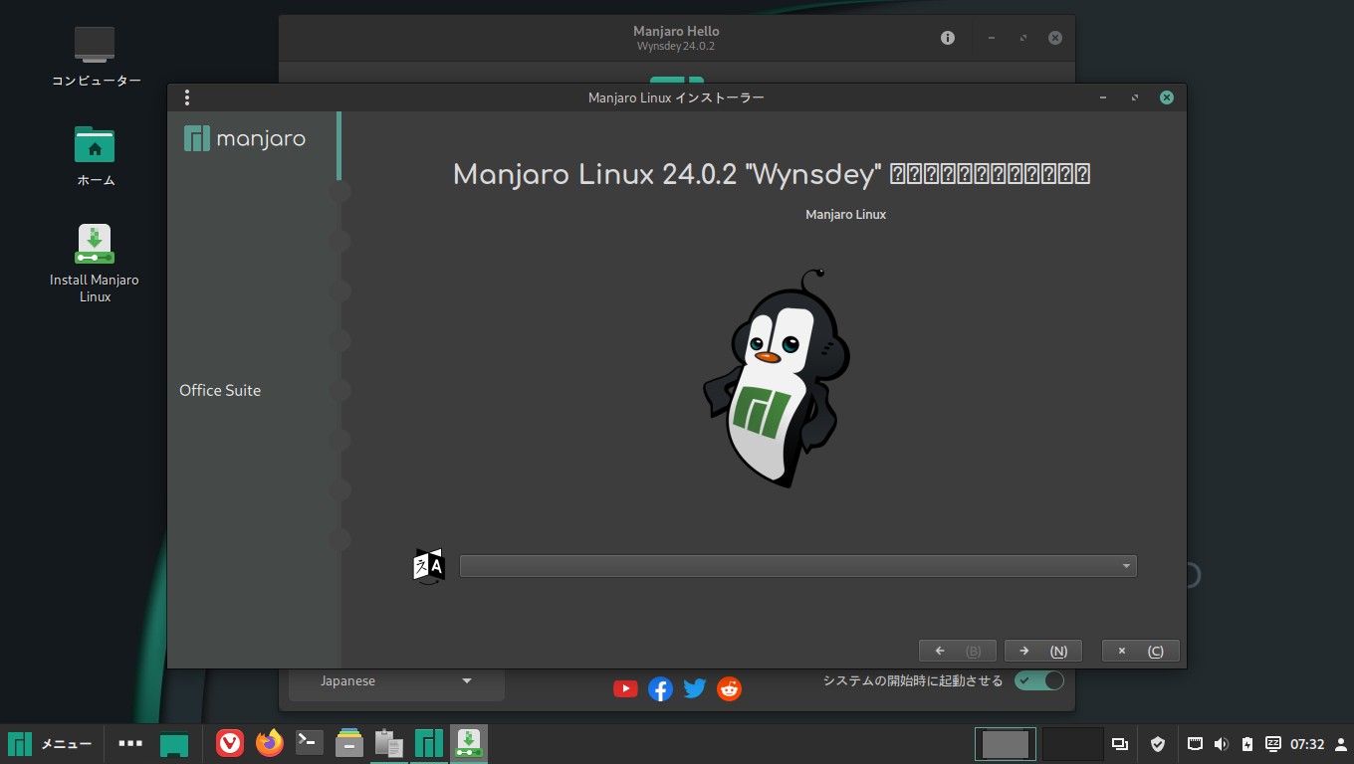The width and height of the screenshot is (1354, 764).
Task: Open the volume tray icon
Action: point(1222,744)
